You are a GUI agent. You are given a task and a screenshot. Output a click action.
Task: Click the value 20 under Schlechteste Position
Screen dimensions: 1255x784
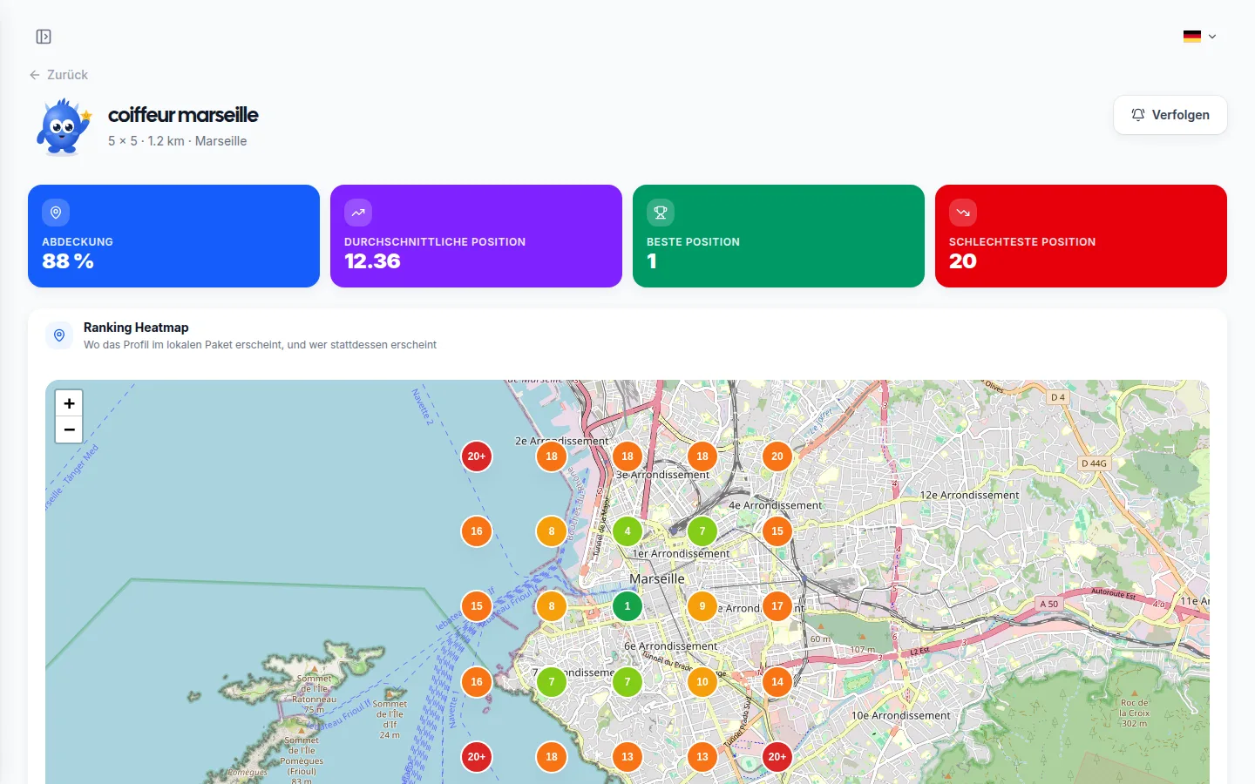[x=963, y=261]
